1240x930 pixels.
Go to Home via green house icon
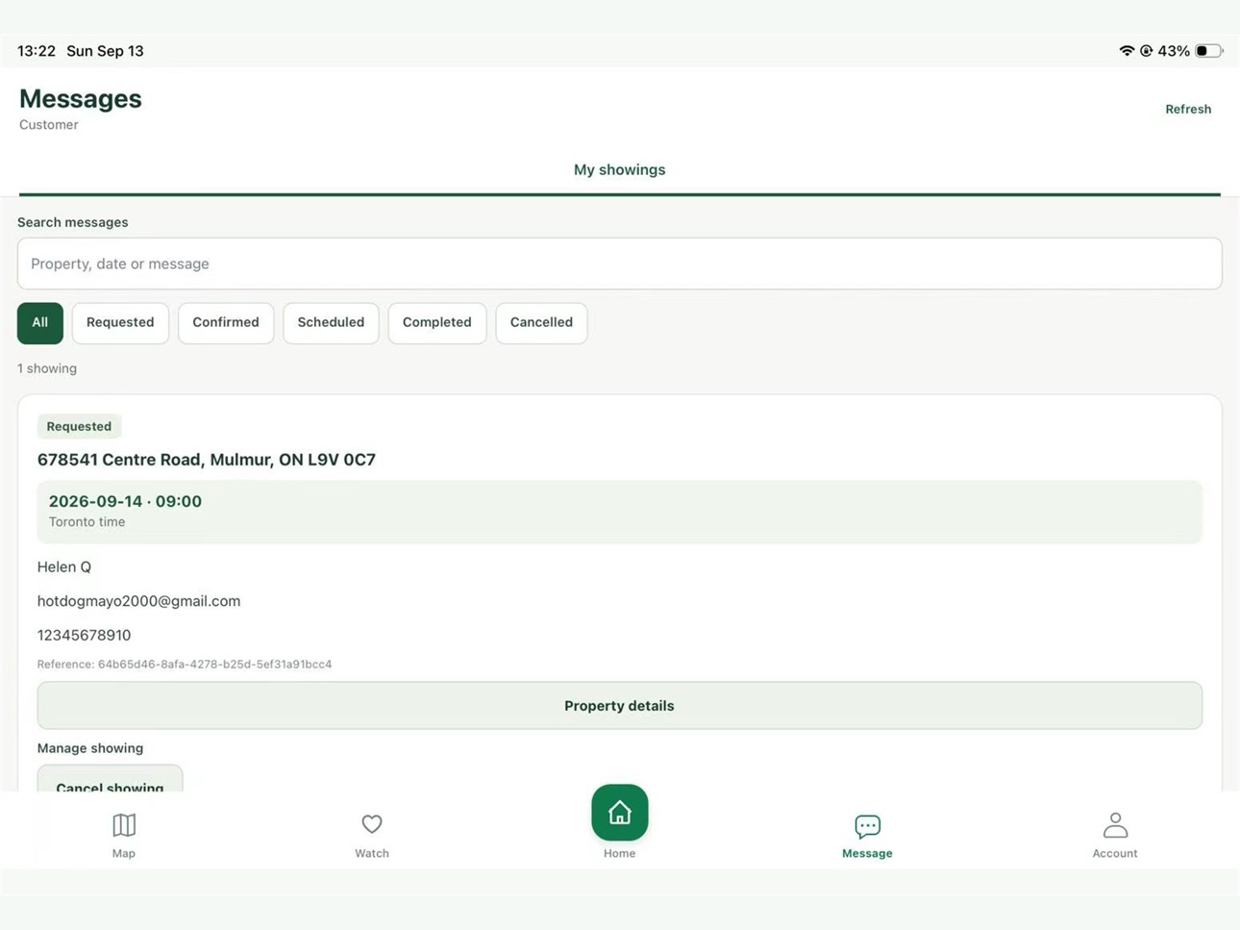(620, 813)
